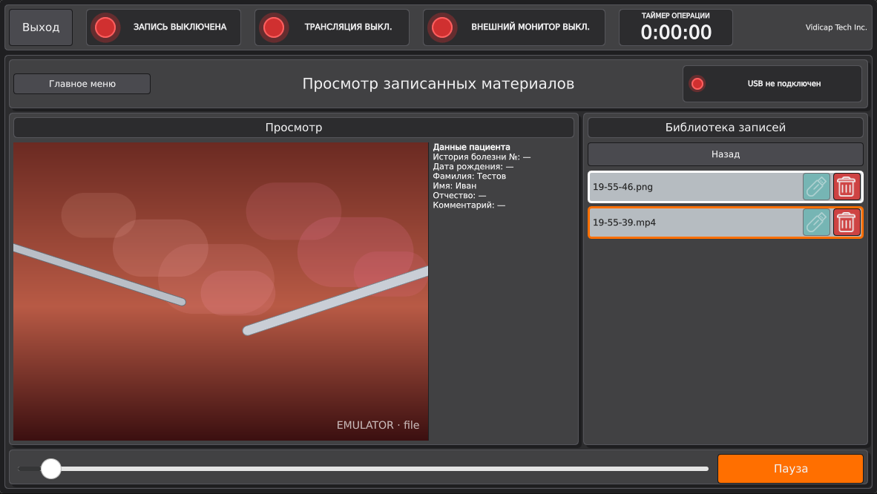This screenshot has height=494, width=877.
Task: Copy 19-55-46.png to USB icon
Action: pos(816,187)
